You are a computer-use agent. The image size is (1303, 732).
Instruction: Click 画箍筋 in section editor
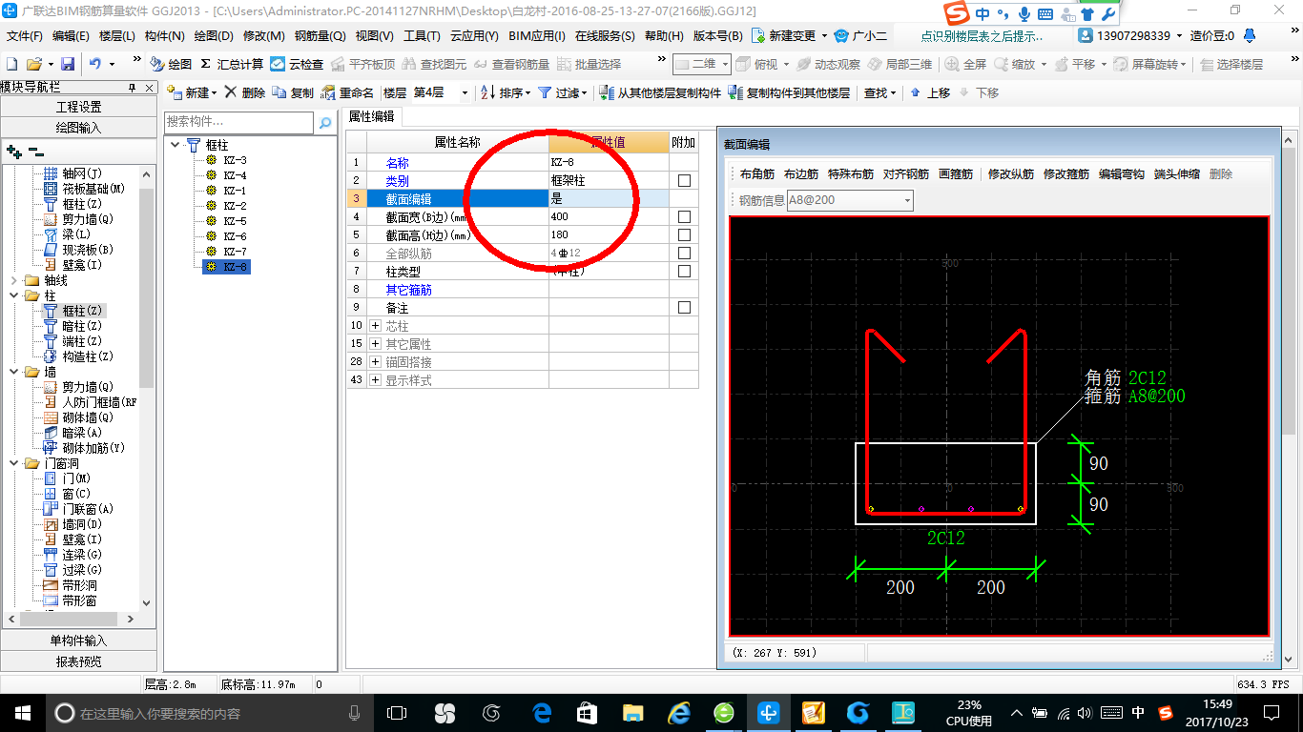tap(956, 174)
